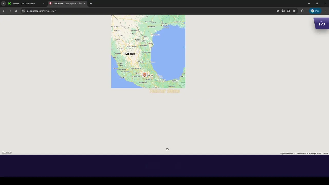
Task: Click the Austin city label on map
Action: click(x=153, y=23)
